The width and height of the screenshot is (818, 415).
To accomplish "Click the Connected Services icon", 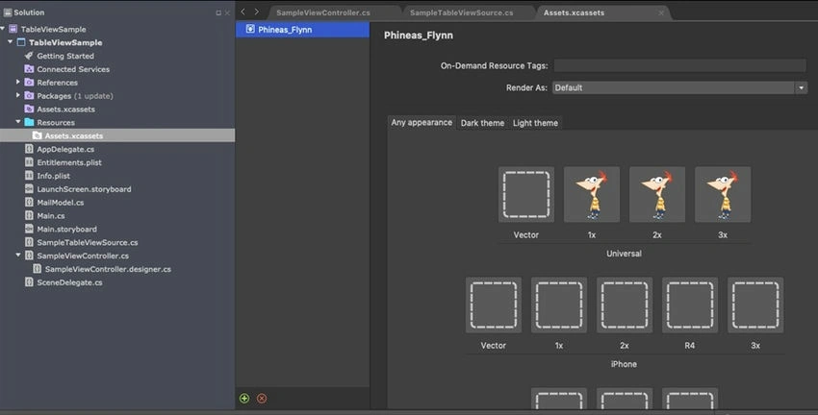I will coord(29,69).
